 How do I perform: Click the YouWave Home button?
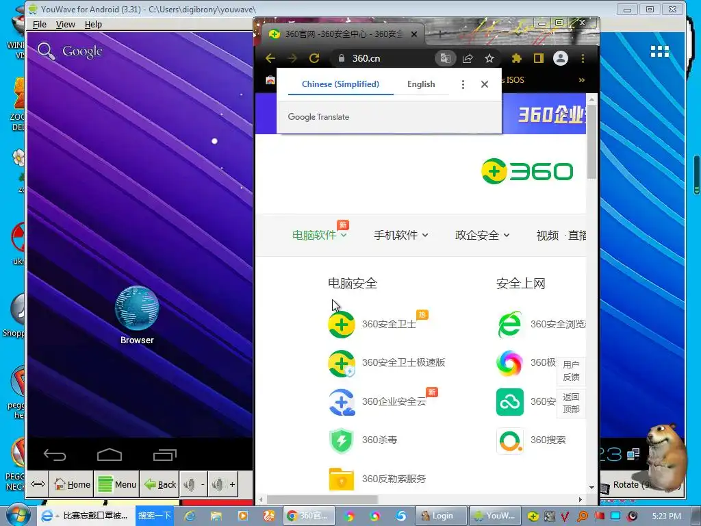click(x=71, y=484)
